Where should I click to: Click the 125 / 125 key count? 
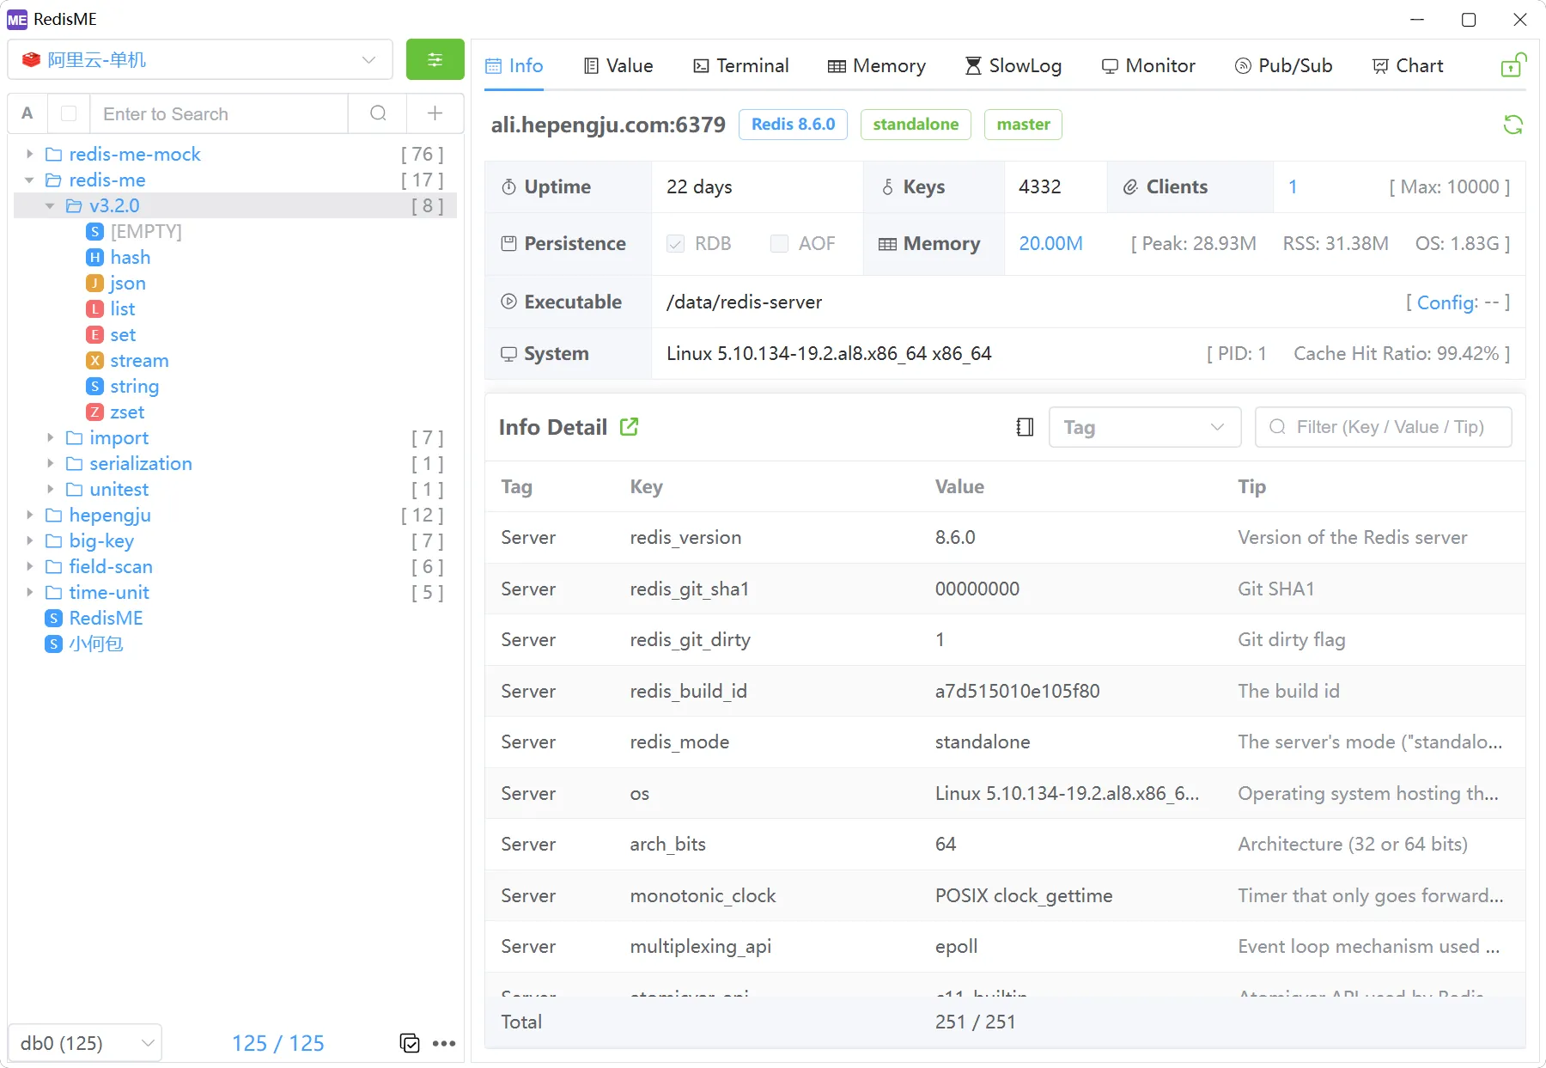pyautogui.click(x=277, y=1043)
